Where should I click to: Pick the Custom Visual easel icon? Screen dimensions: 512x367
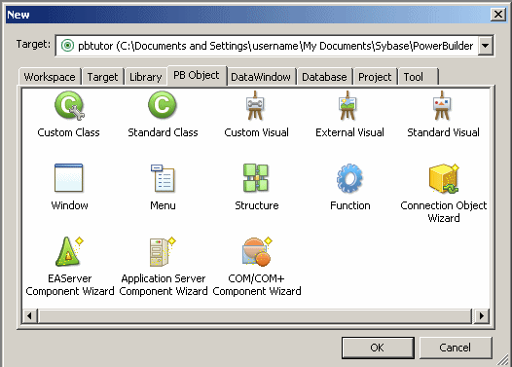click(255, 106)
